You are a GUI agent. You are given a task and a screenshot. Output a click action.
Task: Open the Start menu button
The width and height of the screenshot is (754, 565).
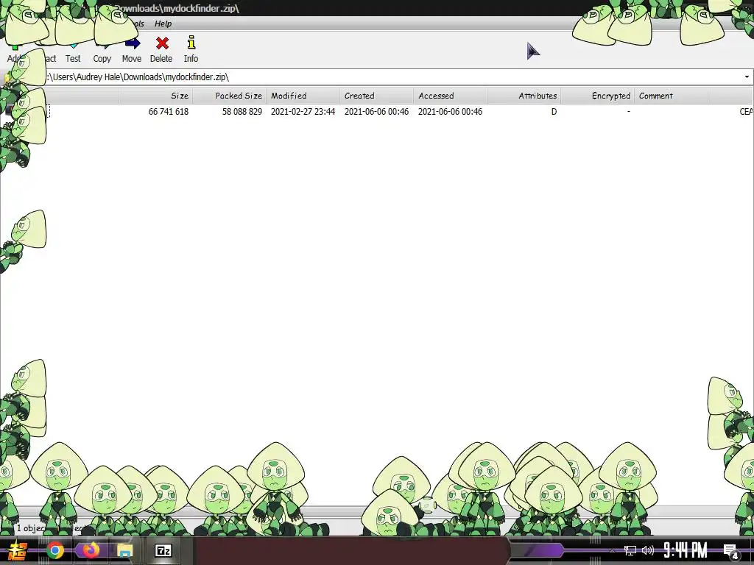click(18, 550)
